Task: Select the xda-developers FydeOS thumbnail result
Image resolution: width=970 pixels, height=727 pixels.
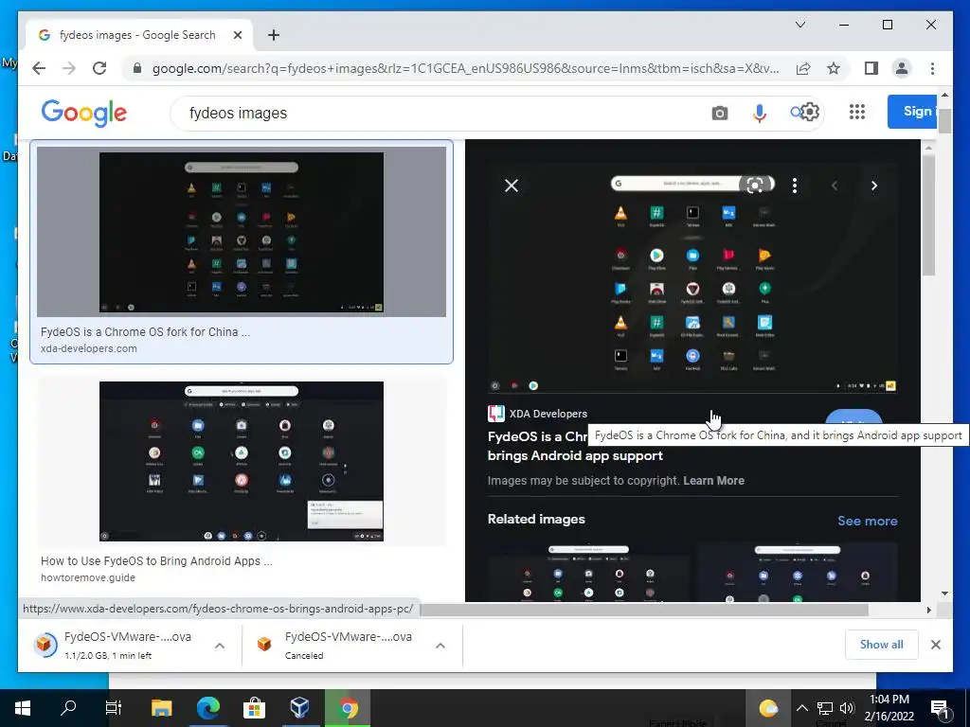Action: (x=242, y=232)
